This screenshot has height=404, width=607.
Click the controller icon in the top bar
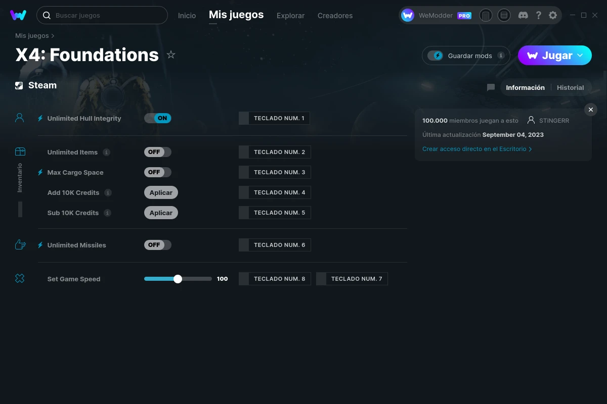pos(486,15)
